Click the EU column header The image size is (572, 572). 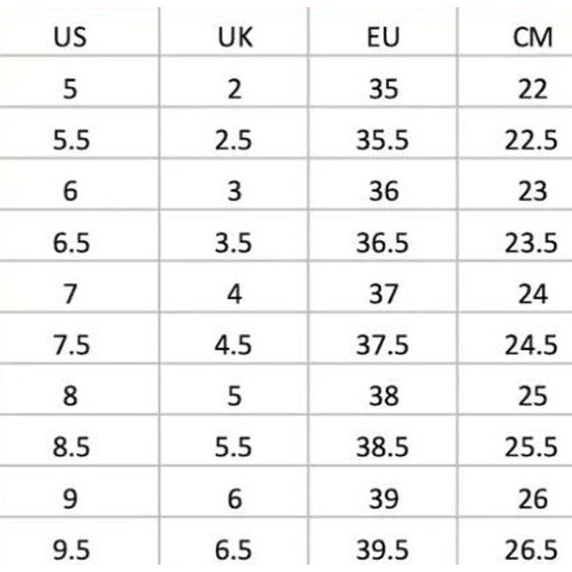382,38
